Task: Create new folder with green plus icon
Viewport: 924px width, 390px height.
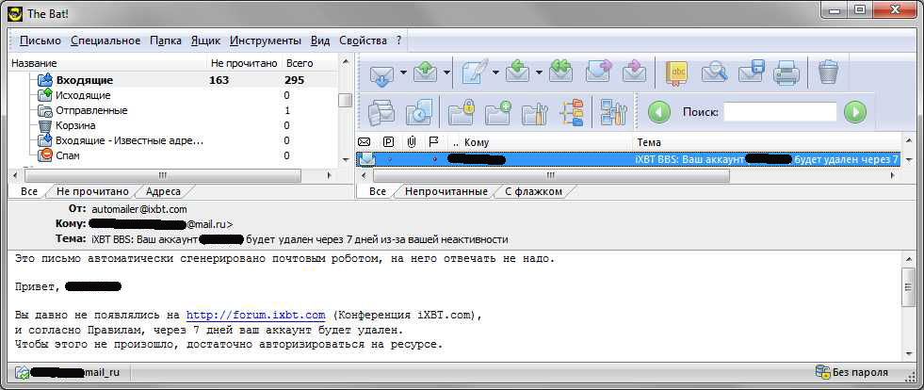Action: (498, 112)
